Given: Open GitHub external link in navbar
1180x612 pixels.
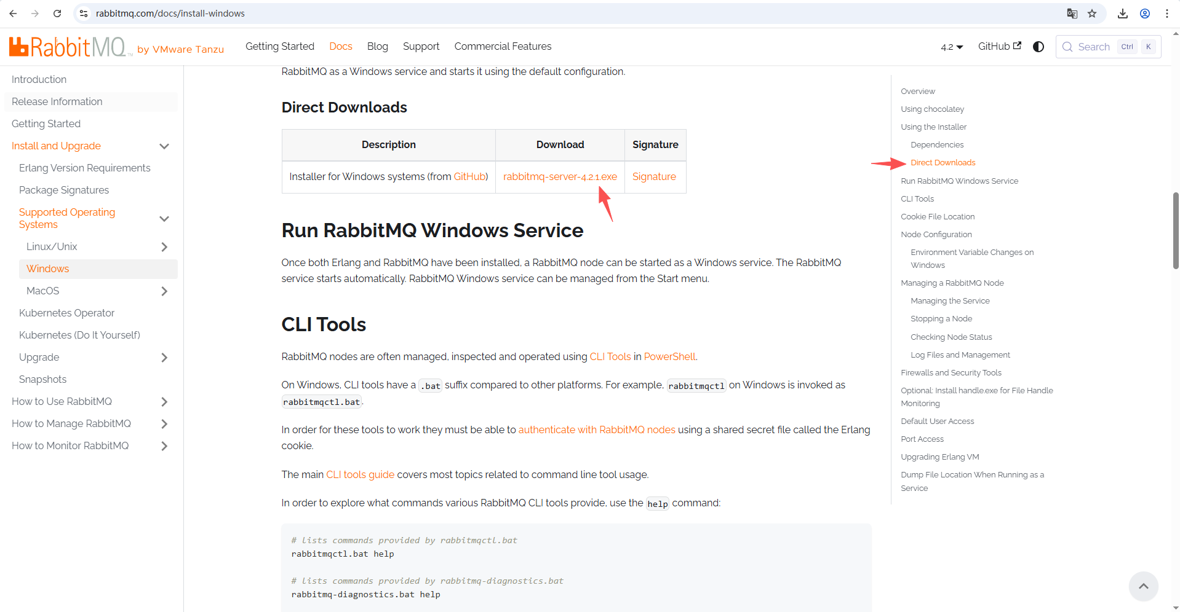Looking at the screenshot, I should point(1000,46).
